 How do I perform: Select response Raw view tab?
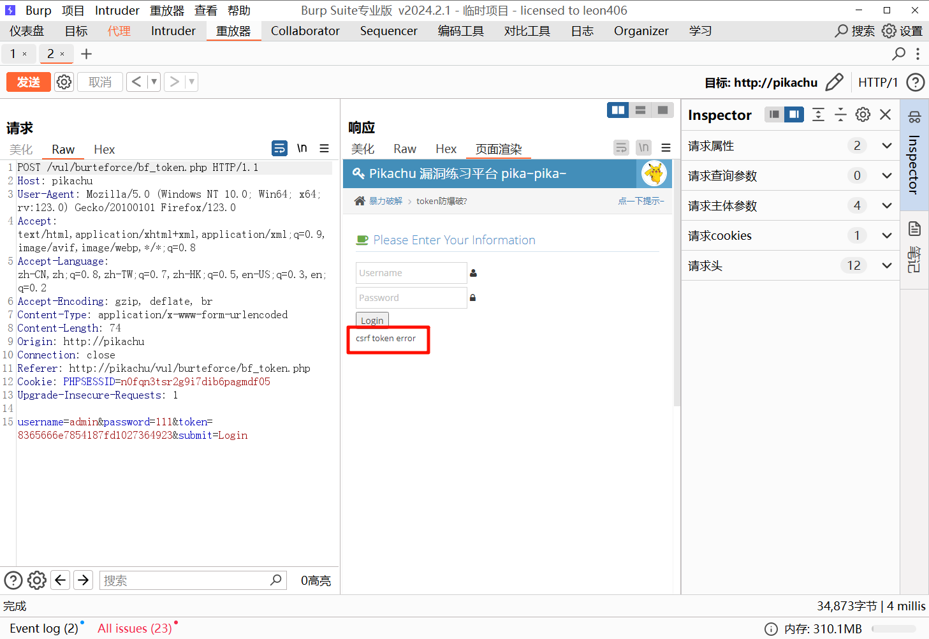(x=405, y=149)
